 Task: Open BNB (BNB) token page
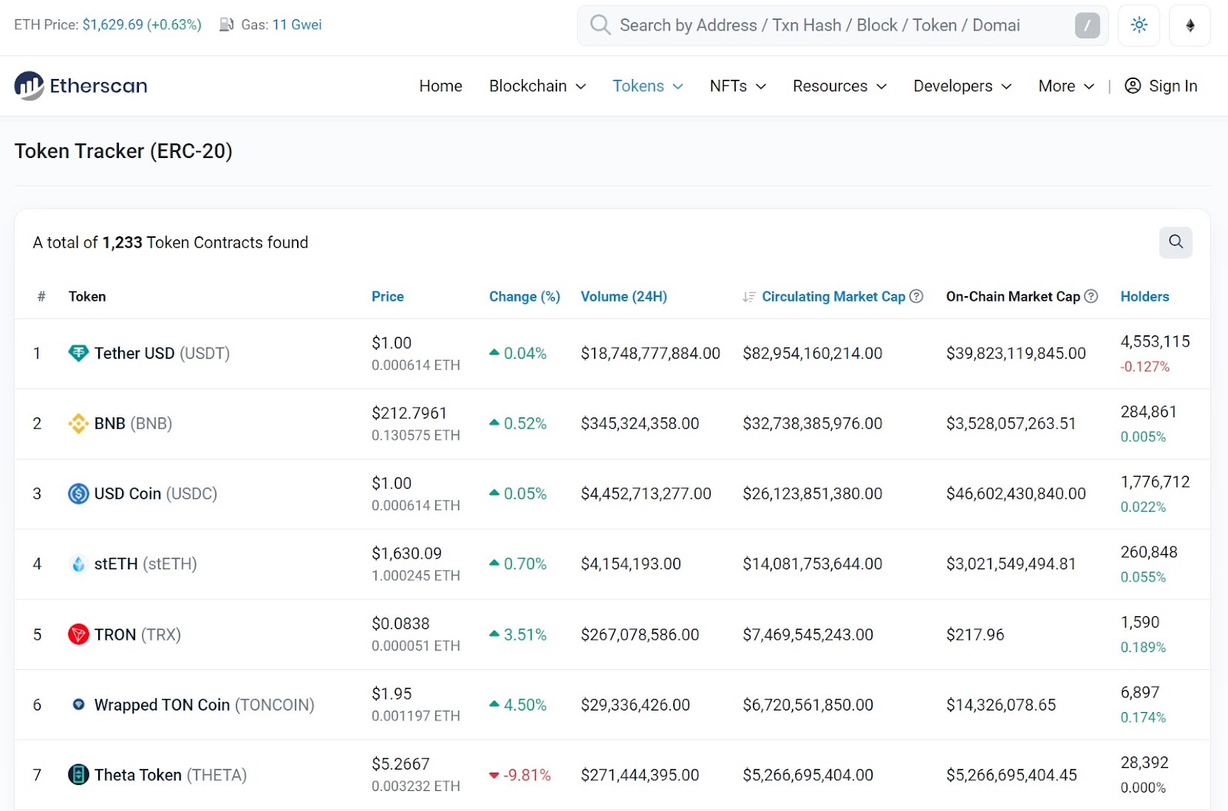[133, 424]
